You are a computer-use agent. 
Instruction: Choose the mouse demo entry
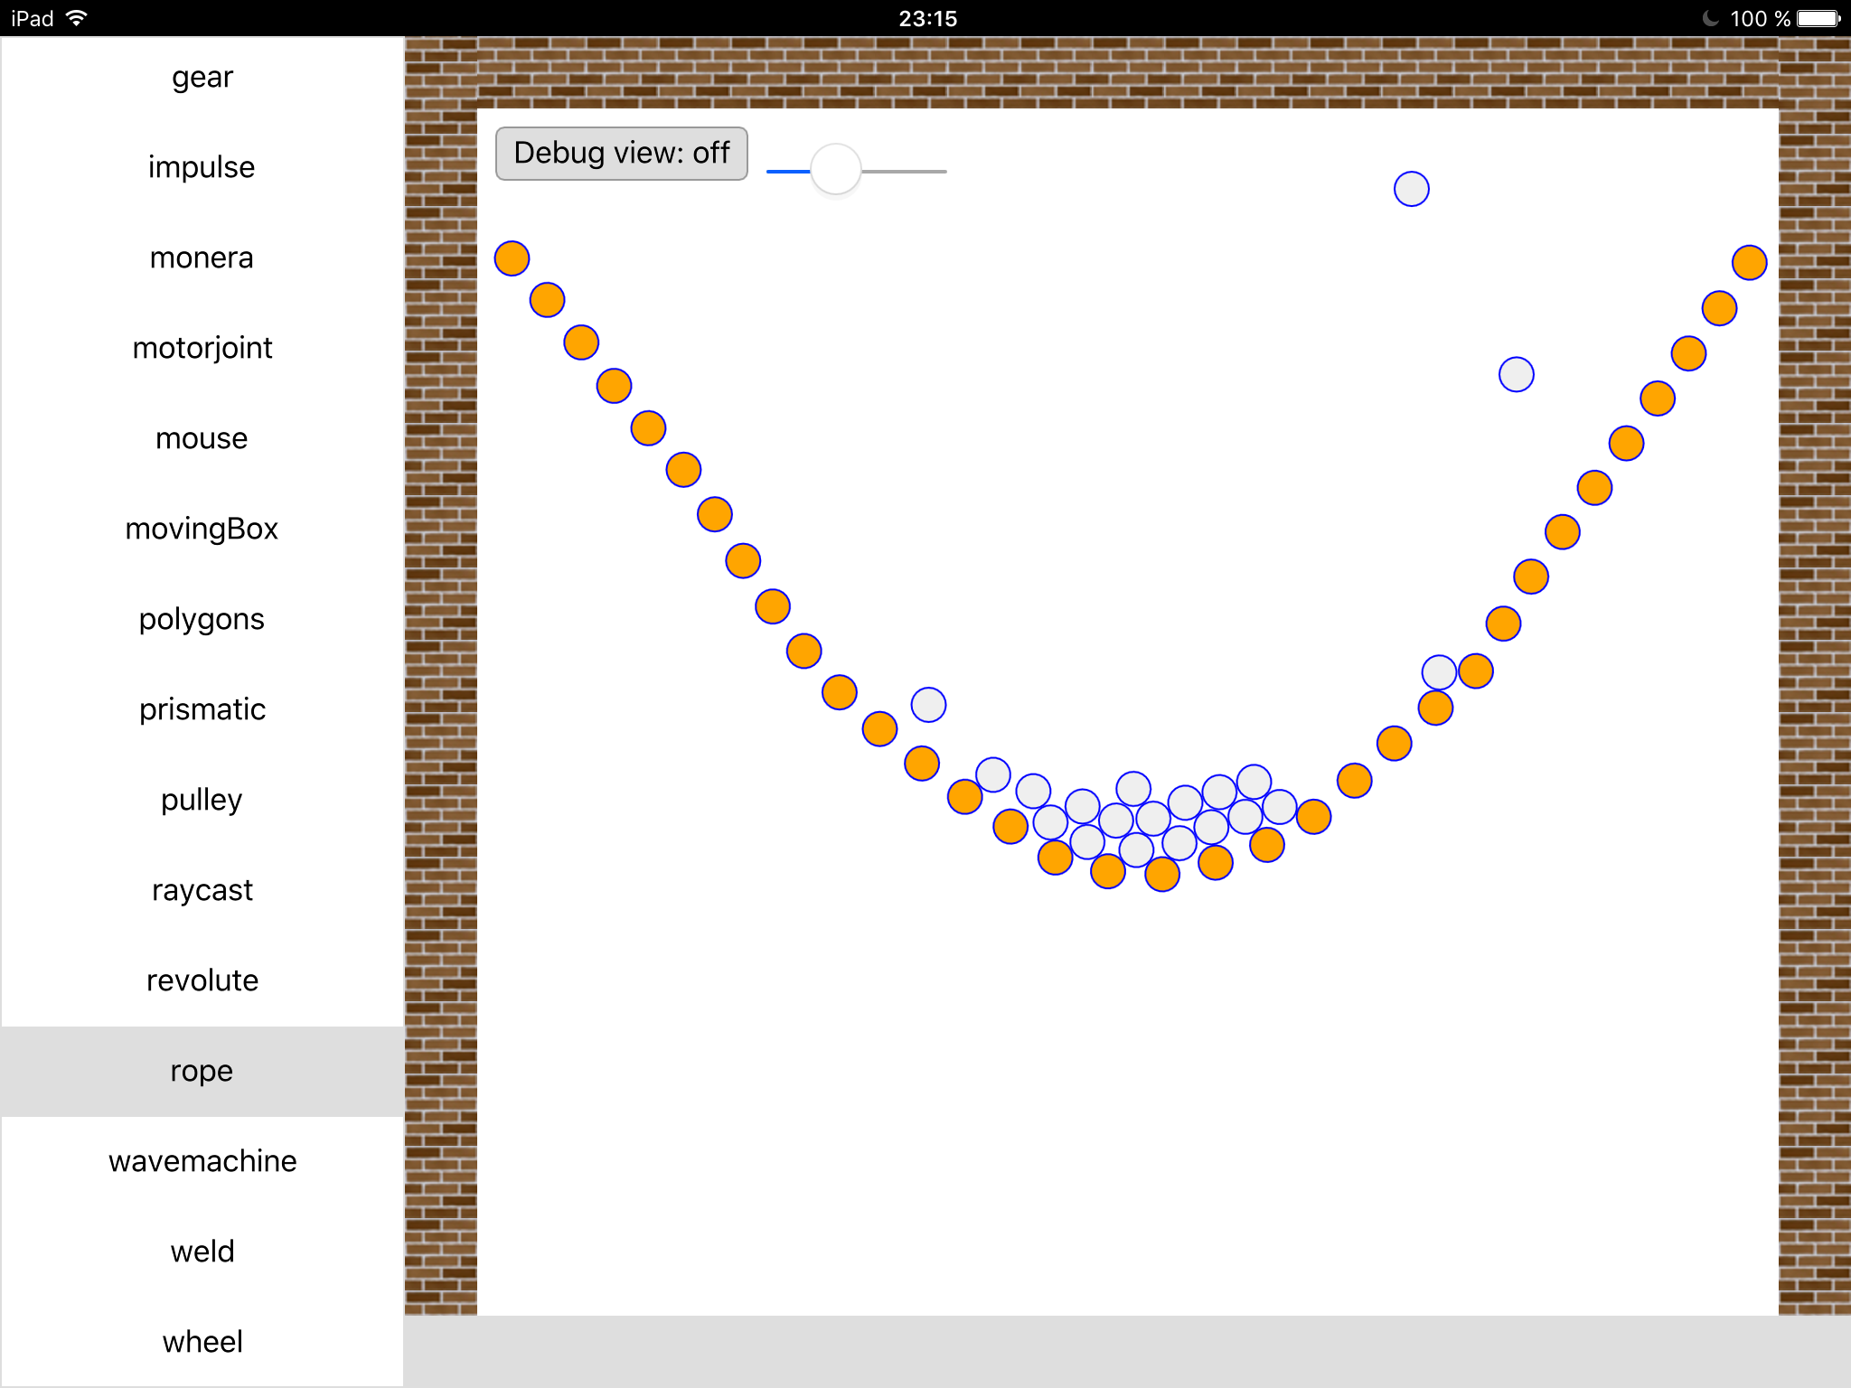click(x=202, y=439)
